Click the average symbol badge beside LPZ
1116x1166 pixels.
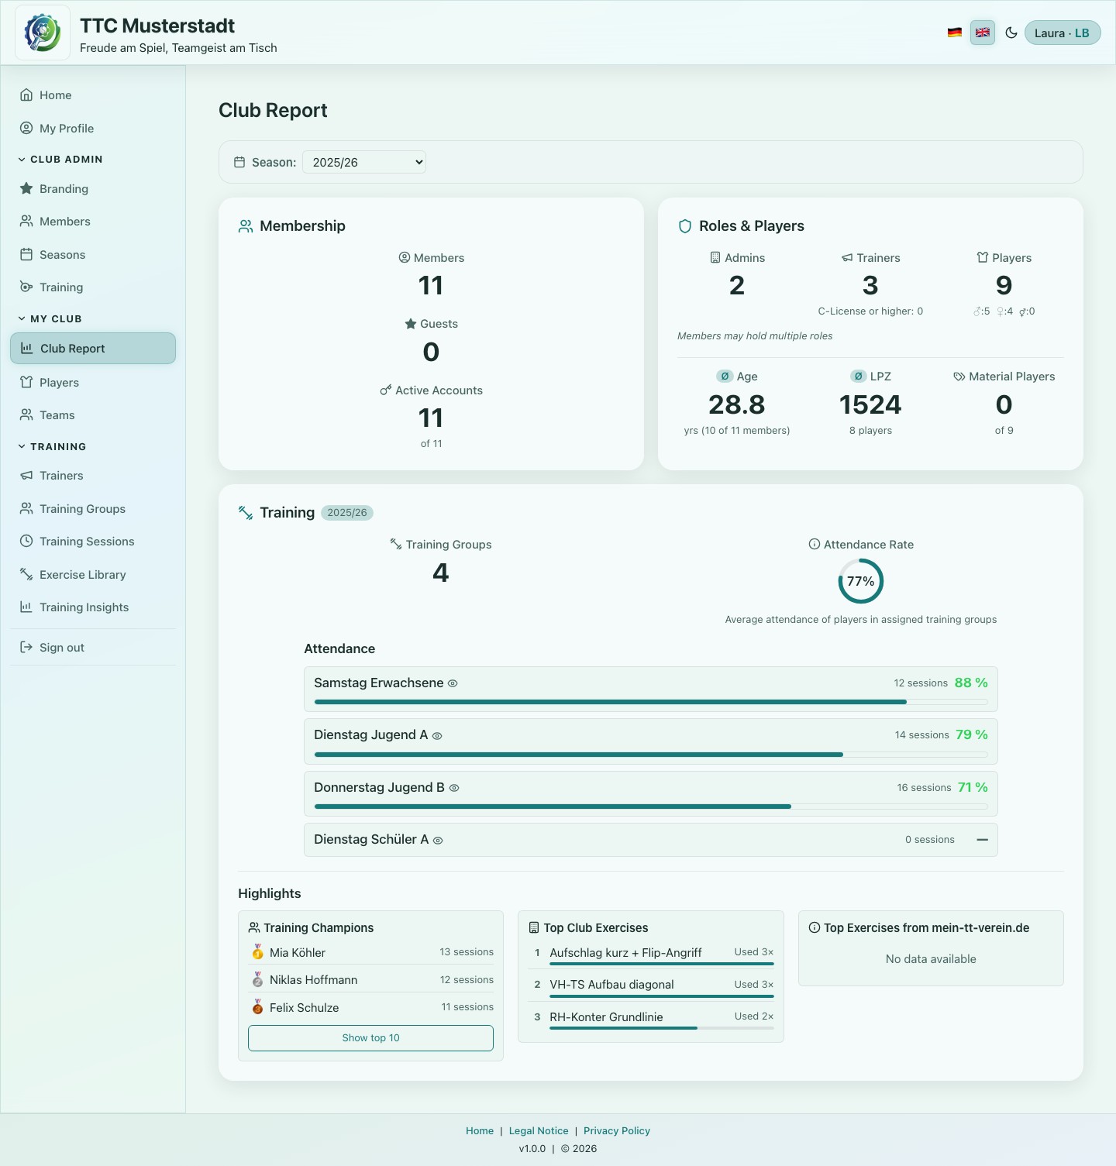tap(858, 376)
